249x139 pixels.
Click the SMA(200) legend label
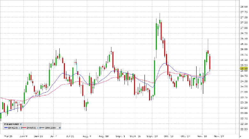50,128
